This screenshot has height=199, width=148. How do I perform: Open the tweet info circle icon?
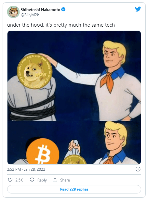(138, 169)
